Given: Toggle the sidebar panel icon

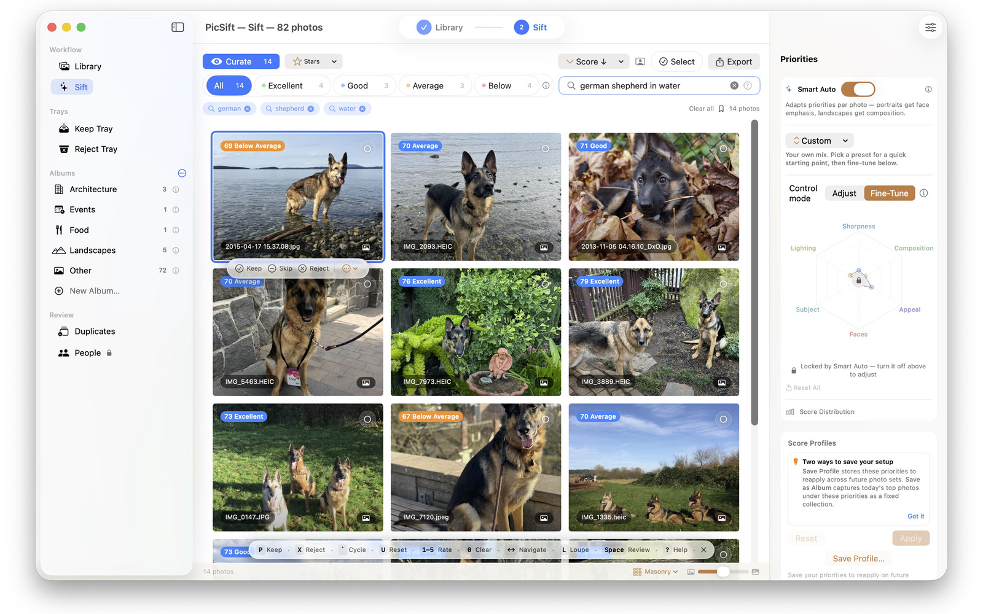Looking at the screenshot, I should 178,27.
